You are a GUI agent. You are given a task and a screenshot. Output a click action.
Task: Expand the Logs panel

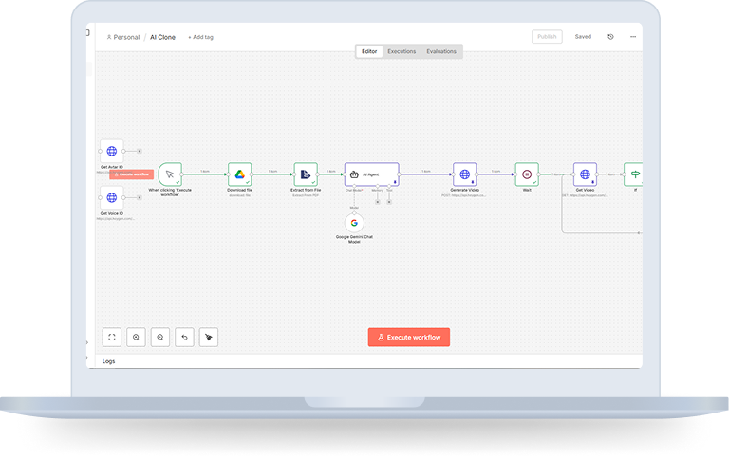[108, 361]
